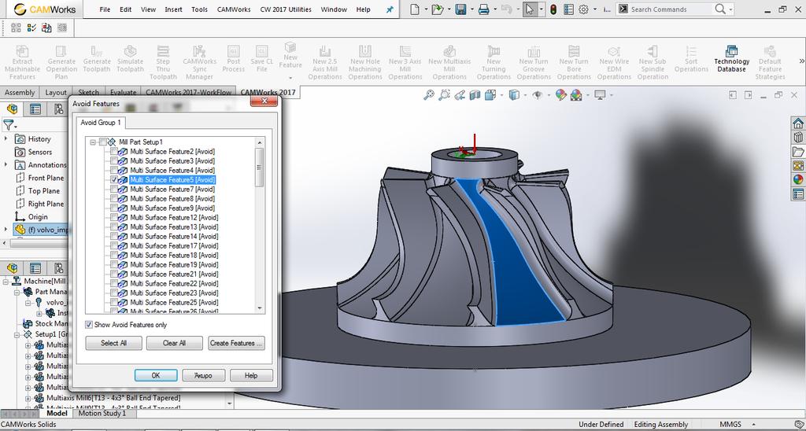Image resolution: width=806 pixels, height=431 pixels.
Task: Toggle the Mill Part Setup1 checkbox
Action: [103, 142]
